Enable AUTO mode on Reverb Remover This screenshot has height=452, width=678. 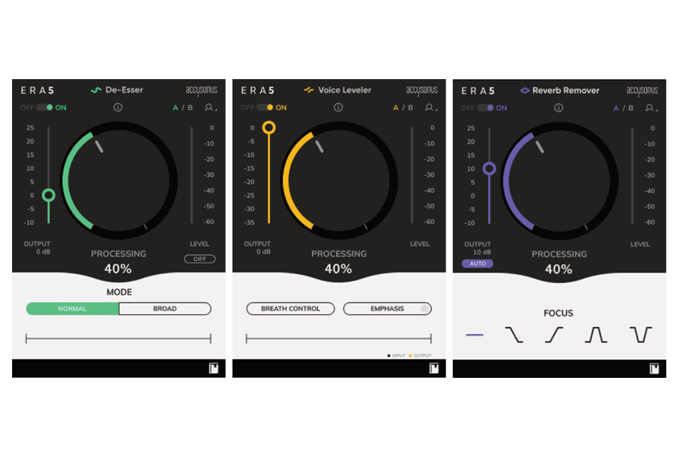pyautogui.click(x=477, y=263)
